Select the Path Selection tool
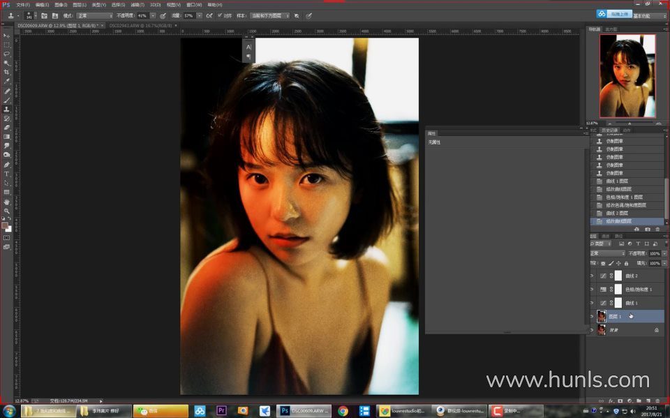Viewport: 670px width, 418px height. 6,183
